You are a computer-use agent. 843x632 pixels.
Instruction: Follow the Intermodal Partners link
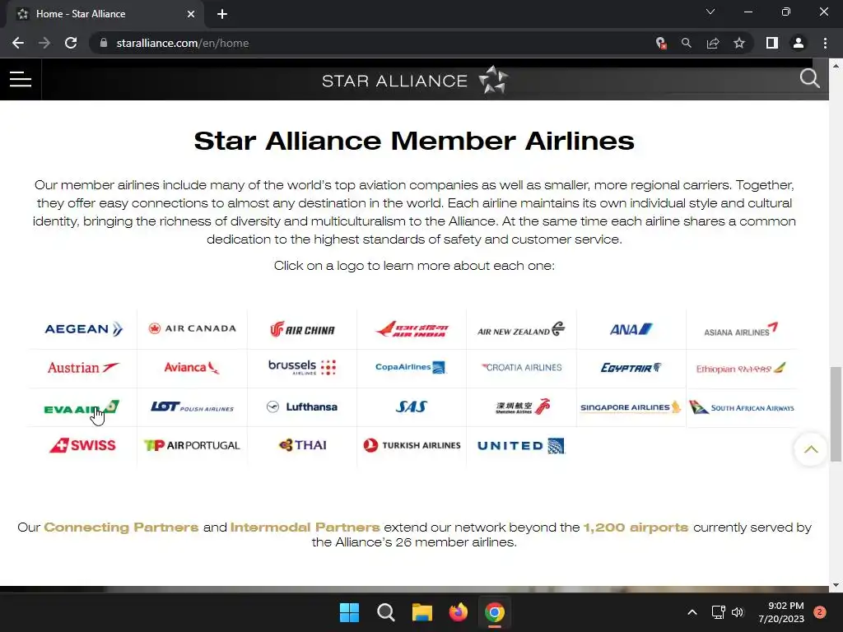[305, 527]
